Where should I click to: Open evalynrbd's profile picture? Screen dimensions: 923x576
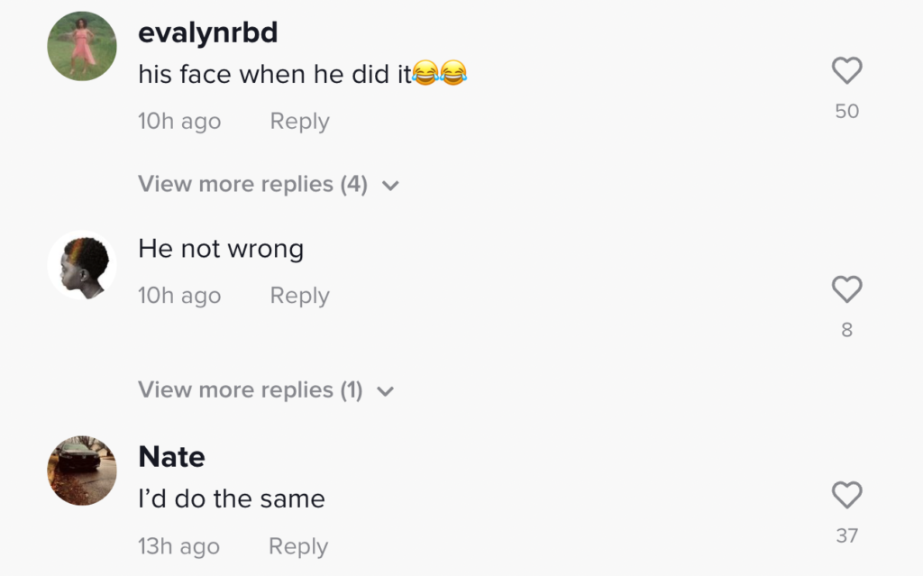click(82, 46)
